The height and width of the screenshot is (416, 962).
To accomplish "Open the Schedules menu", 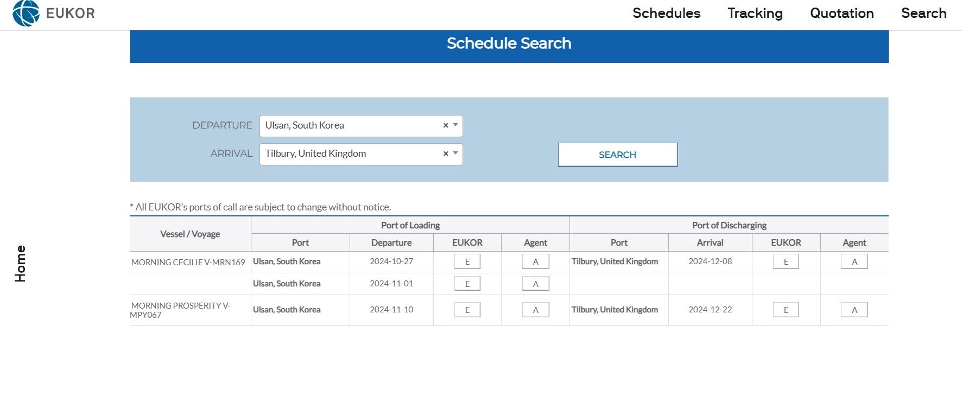I will (666, 14).
